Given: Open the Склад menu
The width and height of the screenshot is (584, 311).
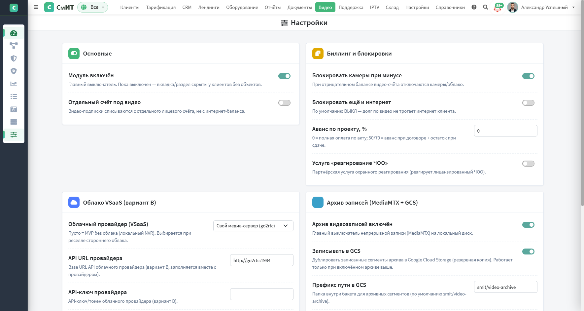Looking at the screenshot, I should click(x=392, y=7).
